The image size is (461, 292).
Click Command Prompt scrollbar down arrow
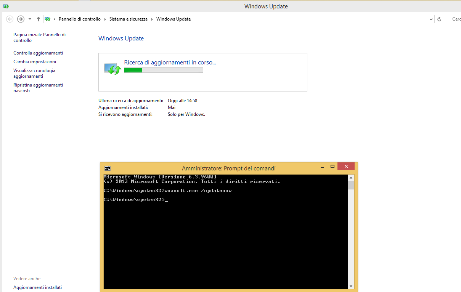(351, 286)
